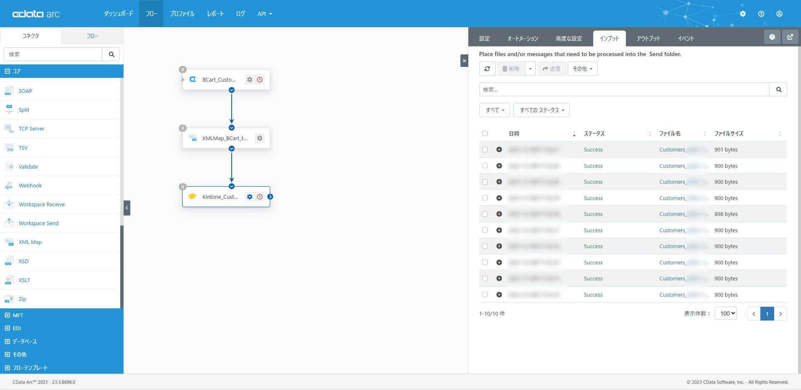
Task: Click the connector search magnifier button
Action: 111,54
